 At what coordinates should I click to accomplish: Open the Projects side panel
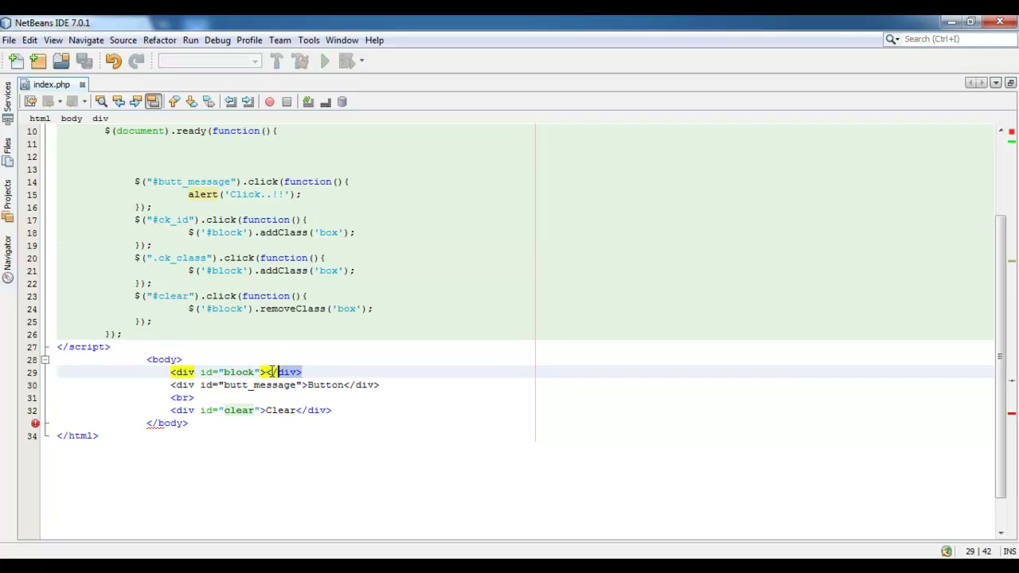point(7,201)
